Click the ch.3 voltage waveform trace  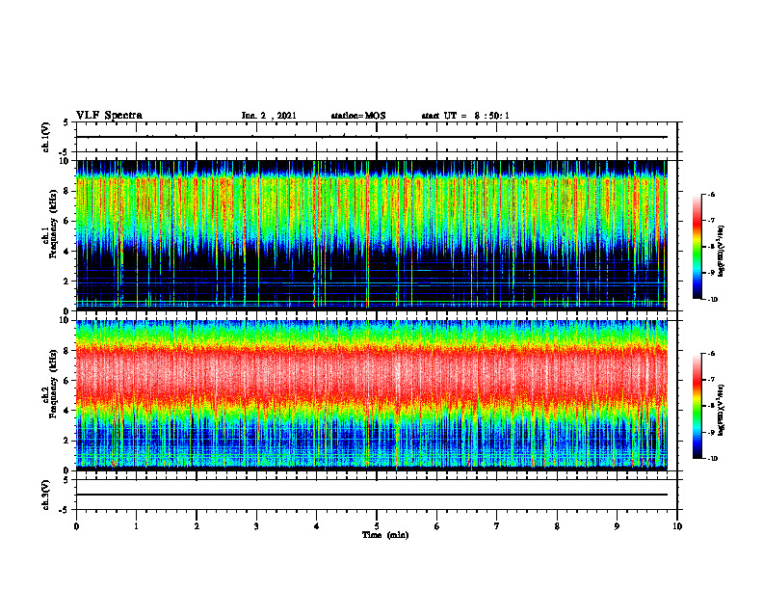click(372, 495)
